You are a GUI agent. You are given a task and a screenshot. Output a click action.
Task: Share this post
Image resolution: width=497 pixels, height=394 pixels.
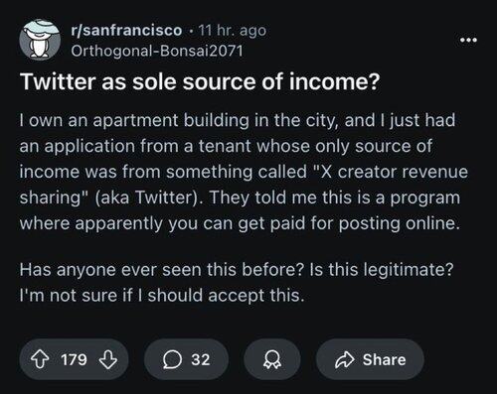pyautogui.click(x=370, y=359)
